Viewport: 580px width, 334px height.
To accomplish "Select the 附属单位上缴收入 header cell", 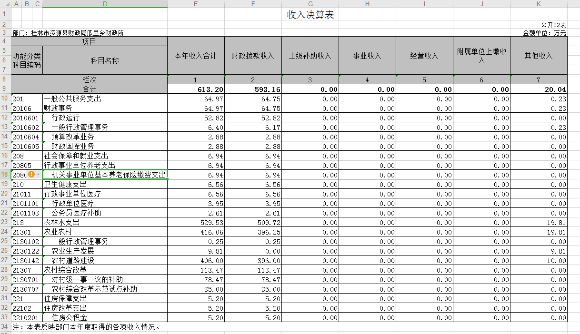I will tap(481, 56).
